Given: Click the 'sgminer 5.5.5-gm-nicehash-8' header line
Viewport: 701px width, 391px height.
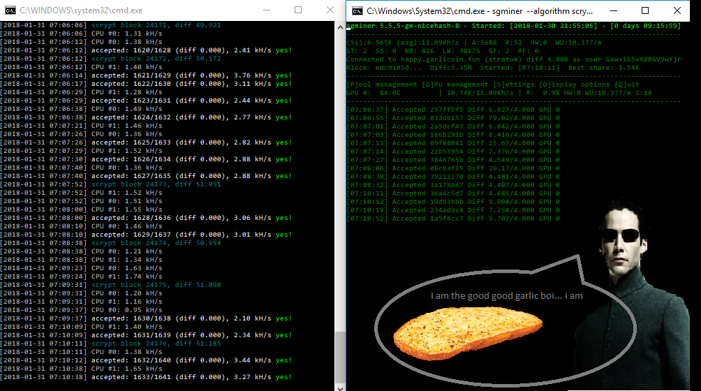Looking at the screenshot, I should (514, 26).
